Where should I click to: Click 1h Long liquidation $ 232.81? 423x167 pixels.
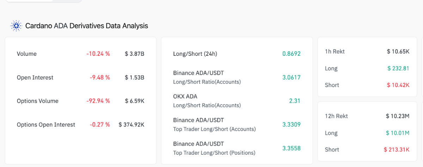(398, 68)
